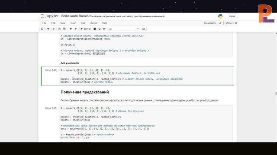Restart the kernel icon
This screenshot has width=277, height=155.
click(x=100, y=29)
